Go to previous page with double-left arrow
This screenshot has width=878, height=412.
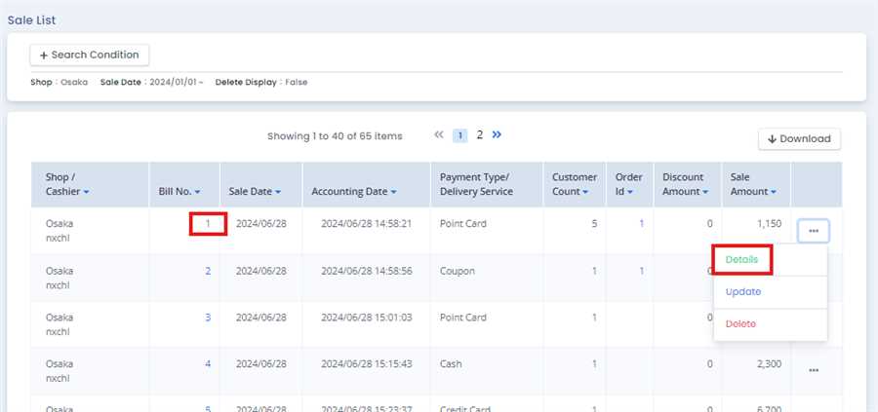[439, 135]
